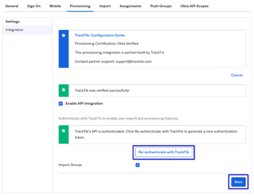Click the blue info icon
This screenshot has width=254, height=195.
click(x=64, y=36)
